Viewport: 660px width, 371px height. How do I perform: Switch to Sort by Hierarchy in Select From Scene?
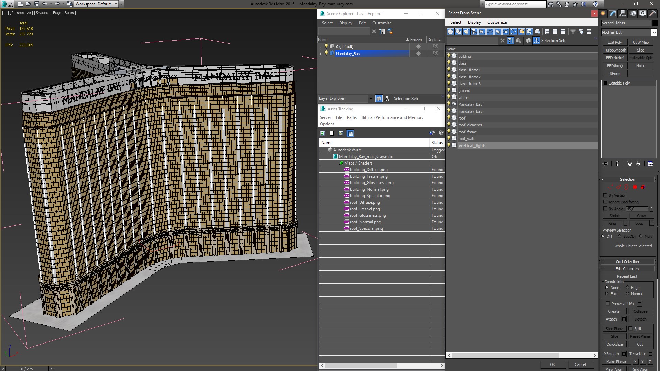tap(536, 41)
